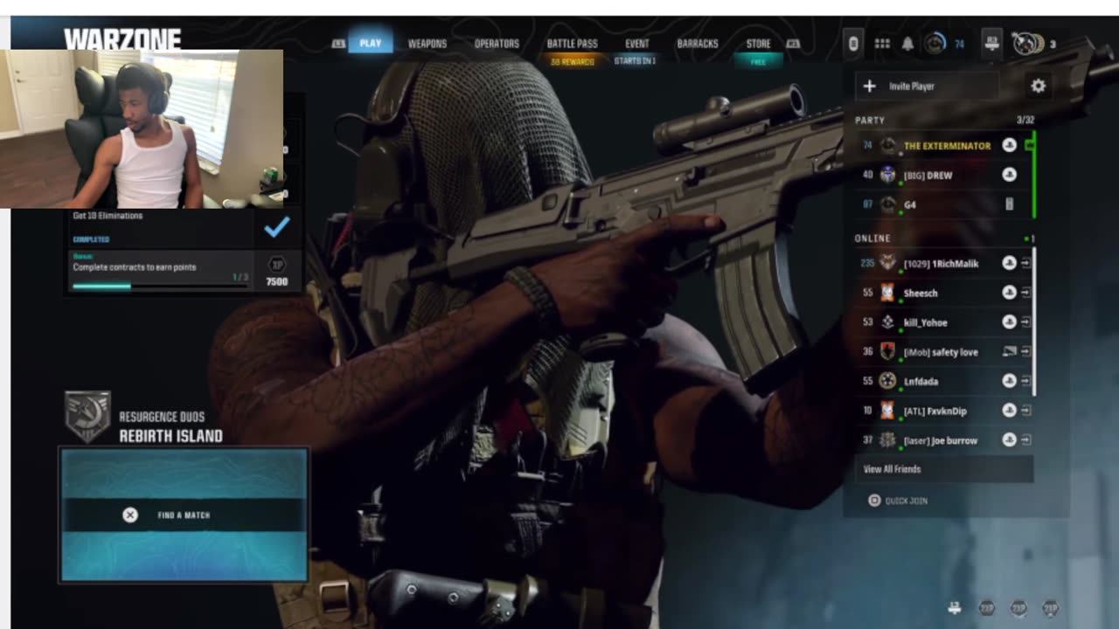Click the Starts In badge under Event
The height and width of the screenshot is (629, 1119).
(636, 61)
